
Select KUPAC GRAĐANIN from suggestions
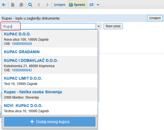(50, 52)
